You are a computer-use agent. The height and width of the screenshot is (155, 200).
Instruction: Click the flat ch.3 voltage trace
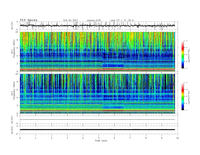(97, 120)
